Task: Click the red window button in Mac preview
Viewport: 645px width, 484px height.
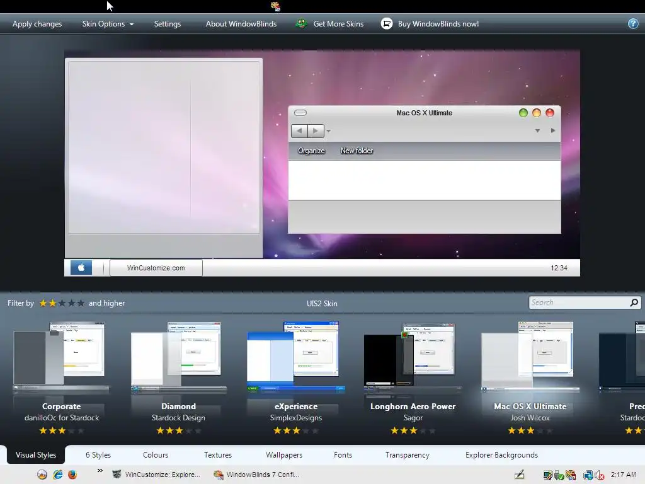Action: tap(549, 113)
